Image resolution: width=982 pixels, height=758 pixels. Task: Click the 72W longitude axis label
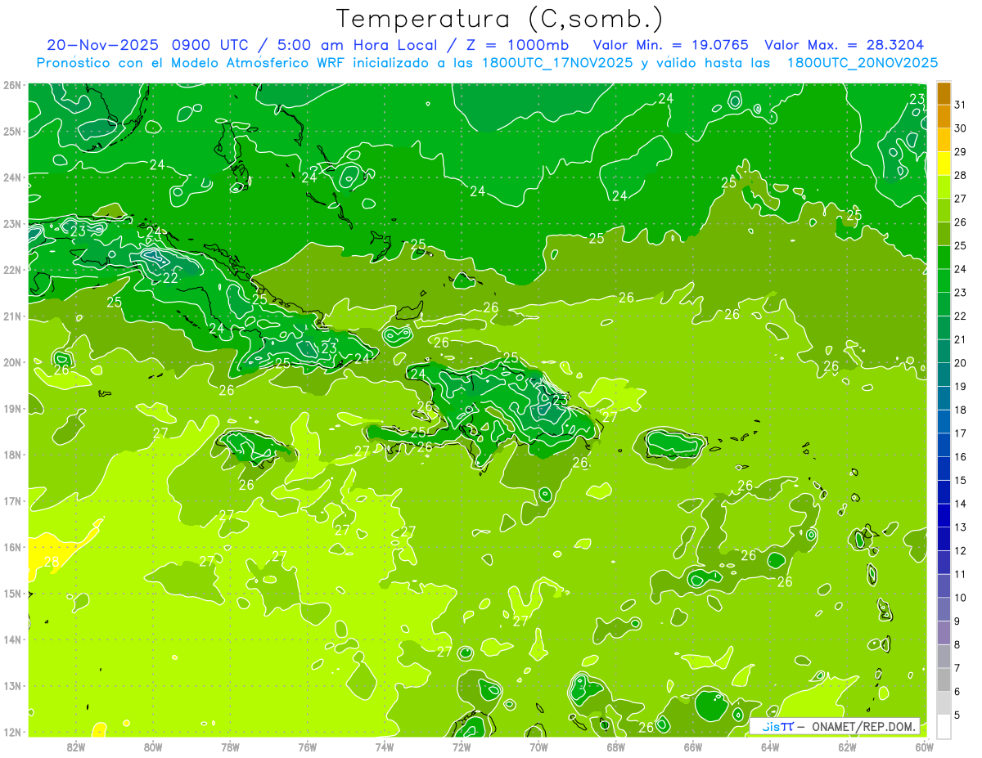click(x=462, y=747)
